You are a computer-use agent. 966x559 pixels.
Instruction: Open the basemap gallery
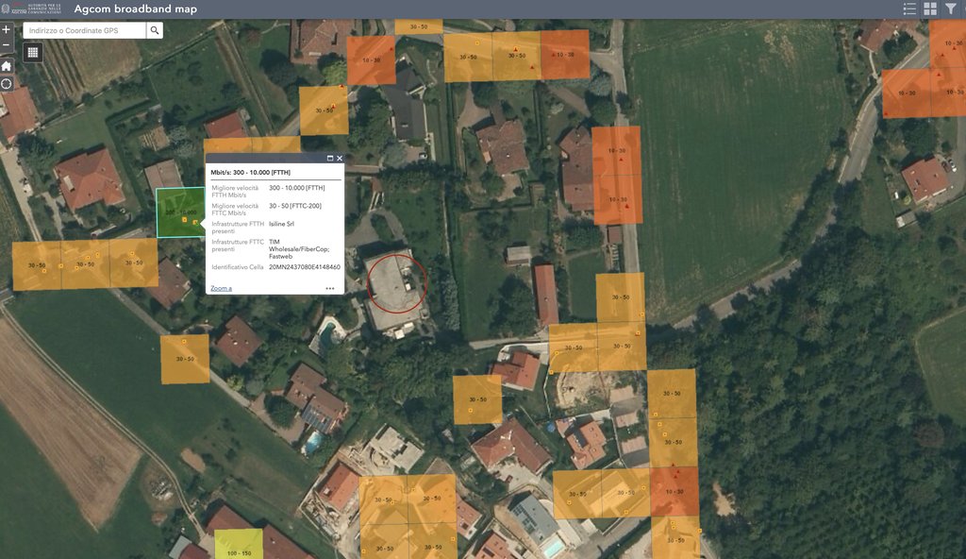930,8
